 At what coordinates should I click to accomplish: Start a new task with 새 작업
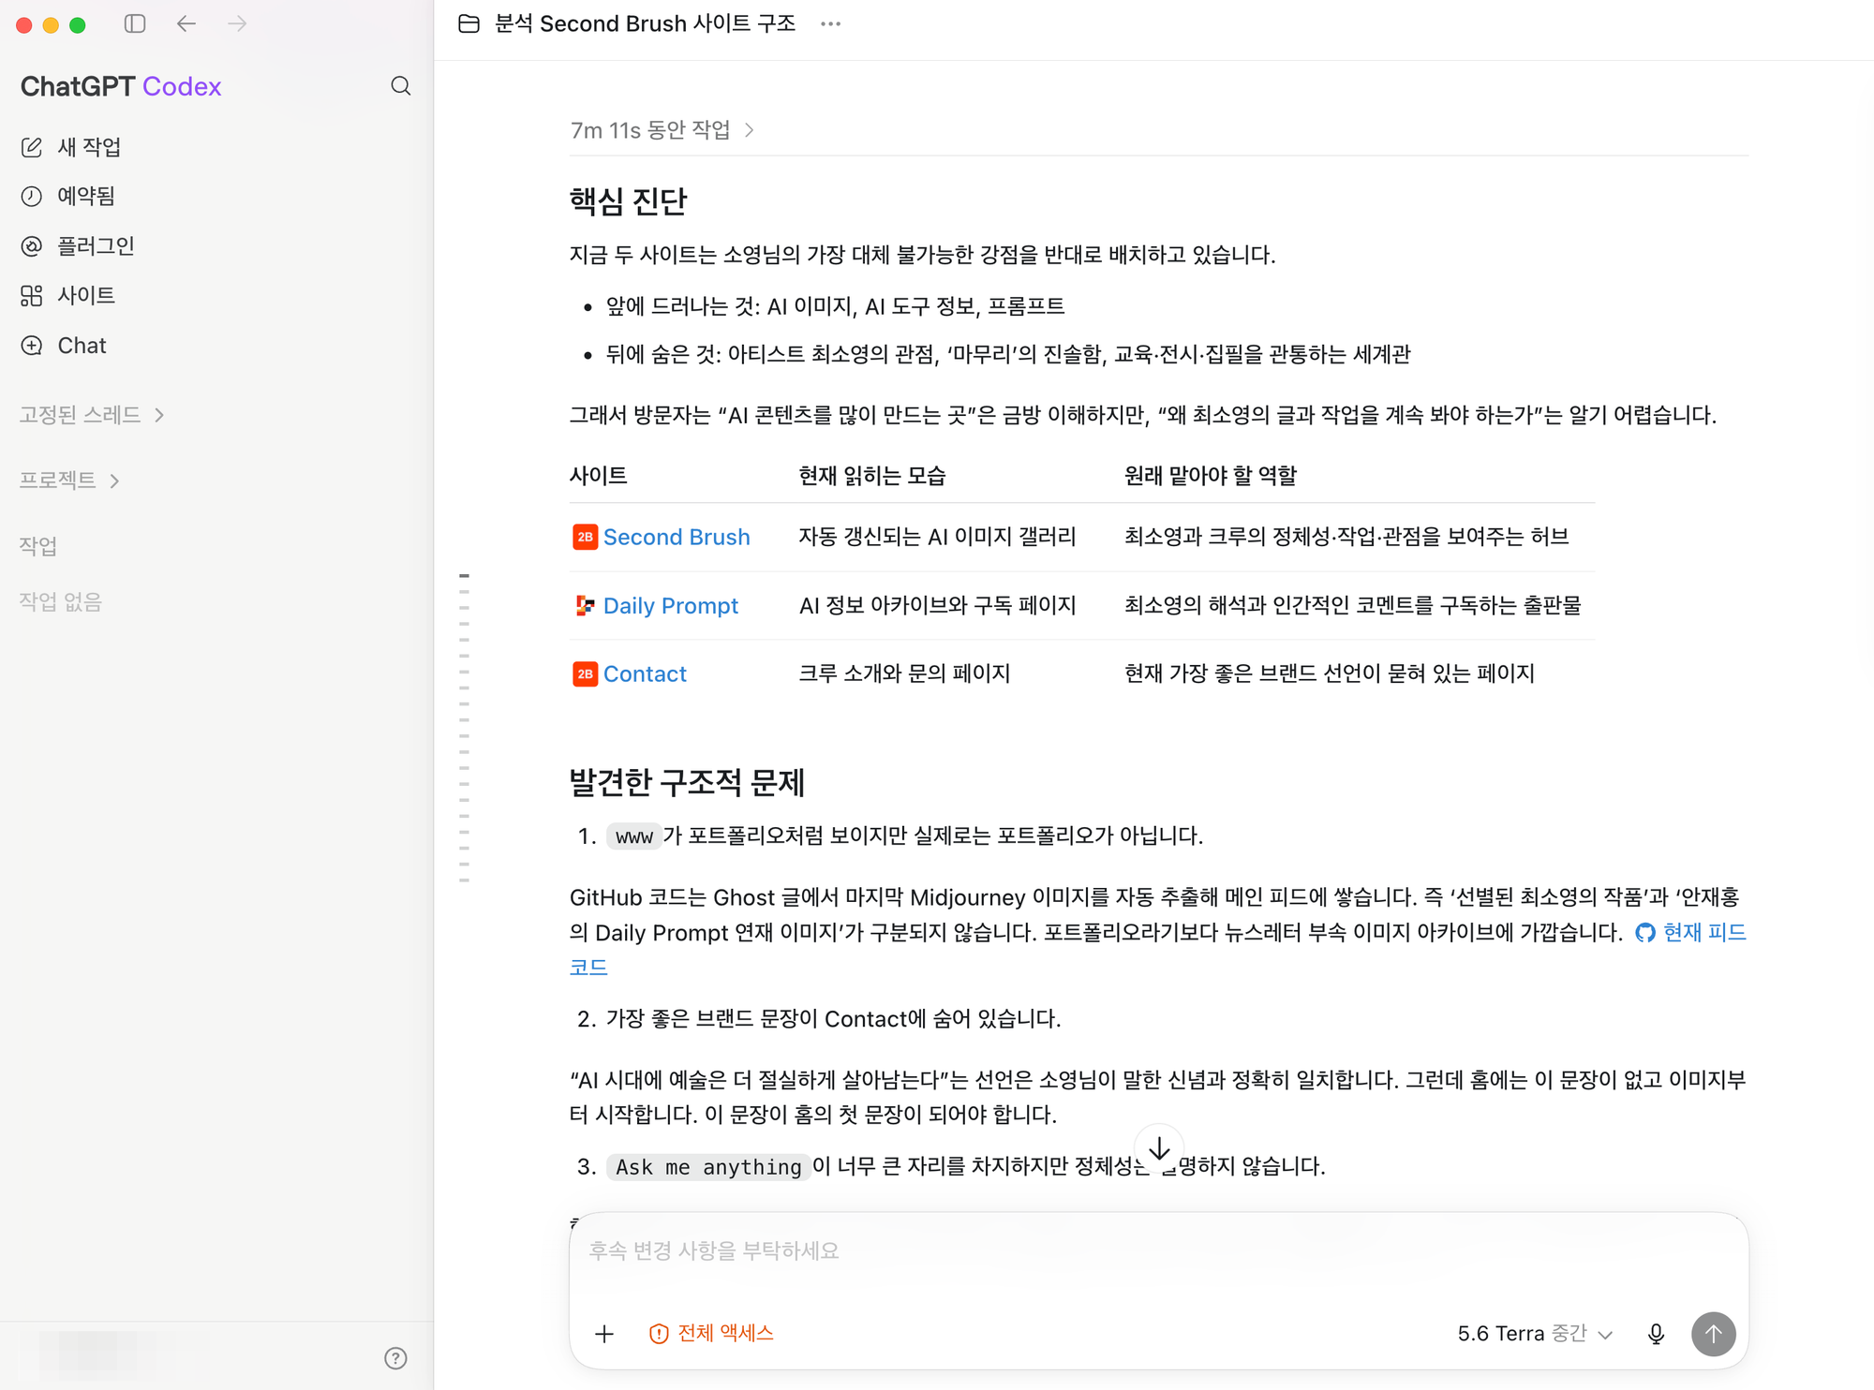(x=72, y=147)
